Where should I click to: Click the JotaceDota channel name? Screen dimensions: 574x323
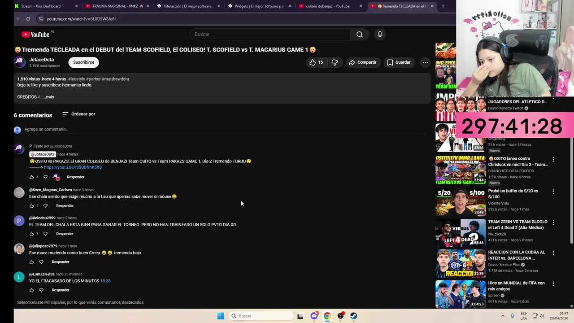[41, 60]
